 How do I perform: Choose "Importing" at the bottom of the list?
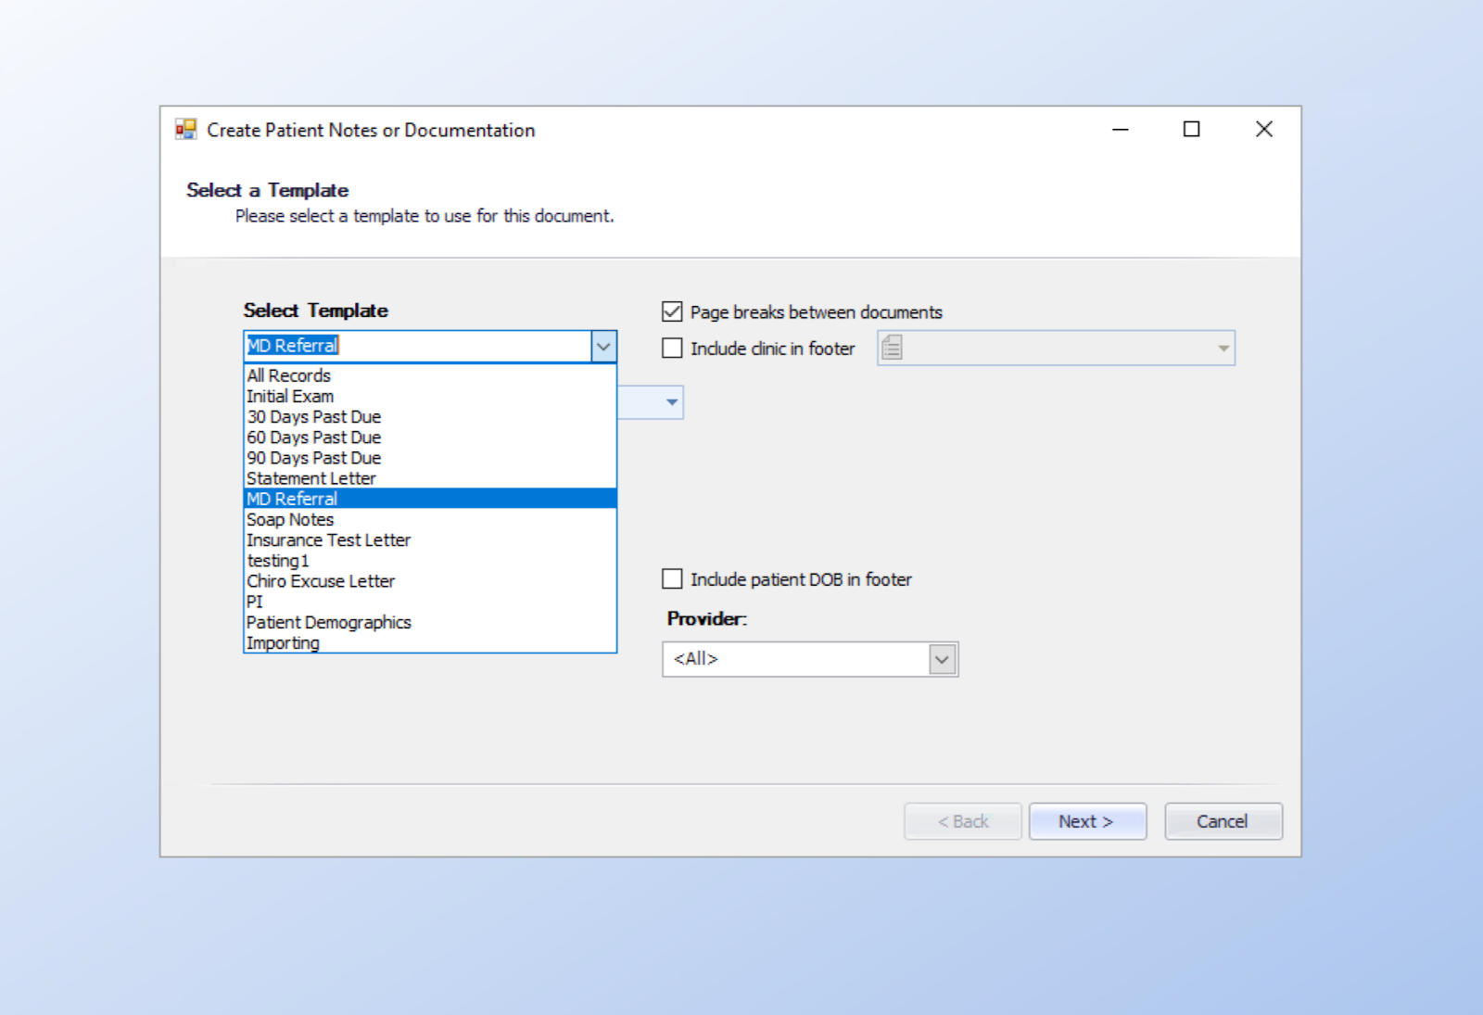point(283,642)
